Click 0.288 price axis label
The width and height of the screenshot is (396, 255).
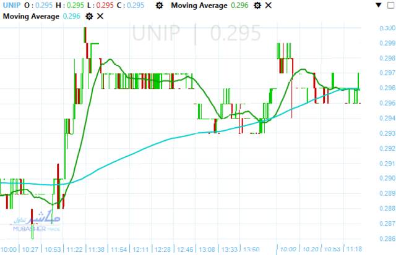(x=387, y=209)
